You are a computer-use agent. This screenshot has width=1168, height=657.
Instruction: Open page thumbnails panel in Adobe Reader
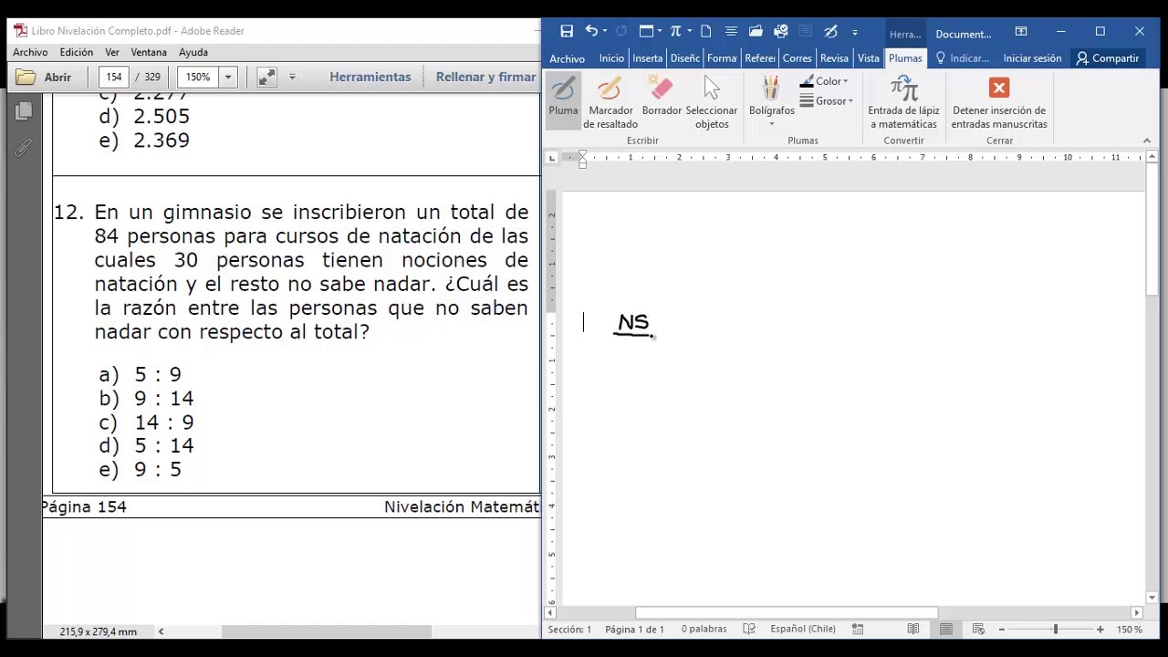pyautogui.click(x=24, y=111)
